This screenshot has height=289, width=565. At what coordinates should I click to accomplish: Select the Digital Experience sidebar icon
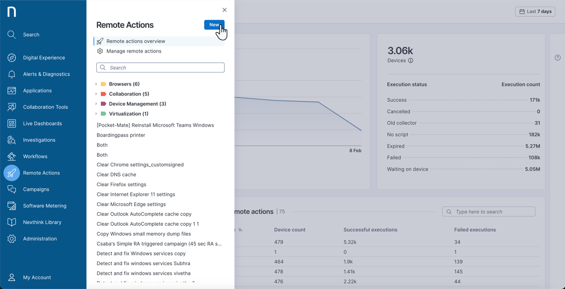43,57
